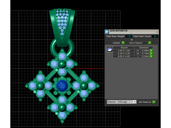Click the Total Gem Weight value 1.05

pos(129,36)
